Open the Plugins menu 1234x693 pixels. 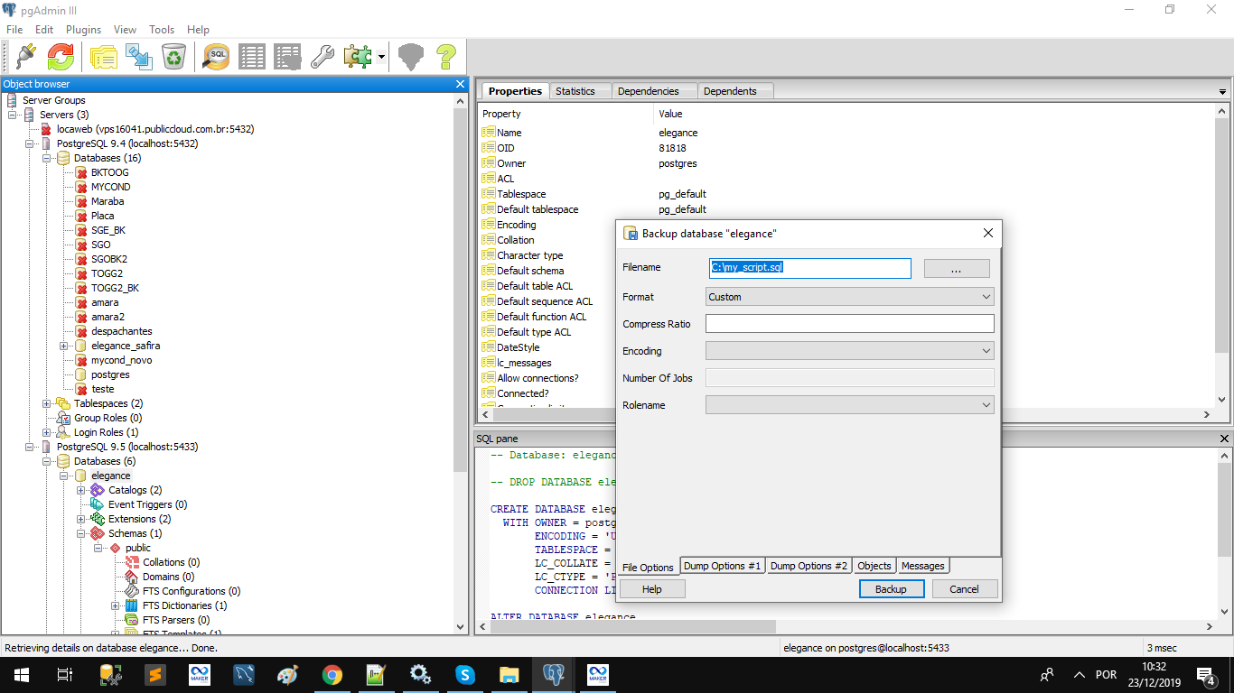click(84, 30)
